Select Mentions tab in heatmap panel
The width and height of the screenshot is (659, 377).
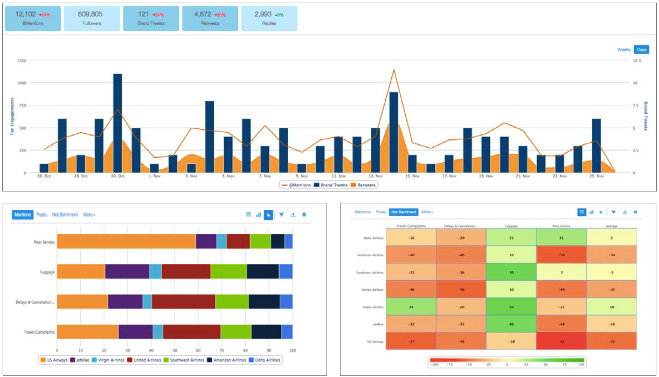pos(363,212)
